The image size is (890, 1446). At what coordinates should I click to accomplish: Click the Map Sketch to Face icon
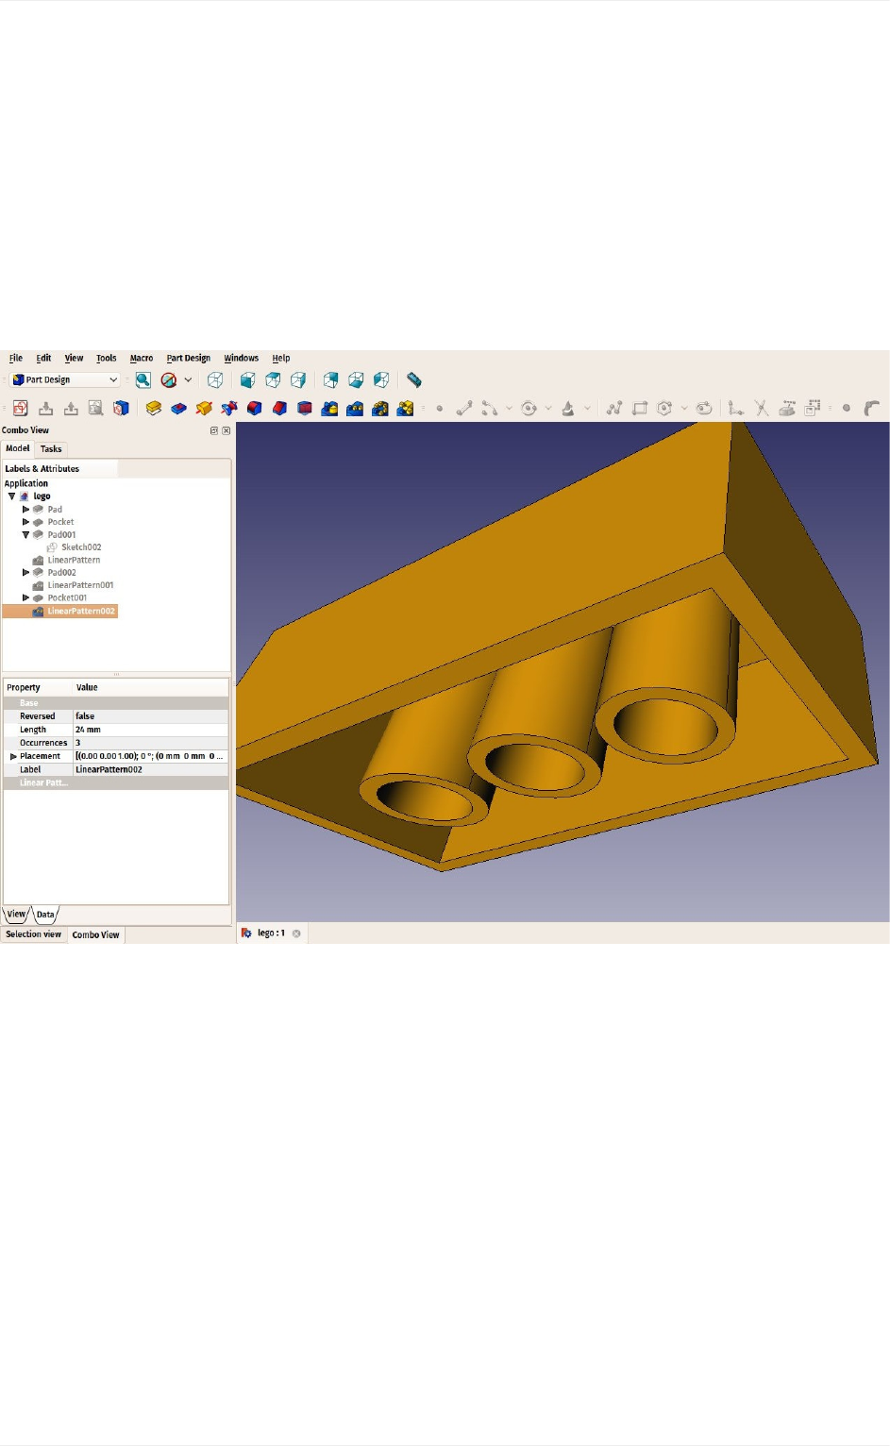[x=121, y=408]
